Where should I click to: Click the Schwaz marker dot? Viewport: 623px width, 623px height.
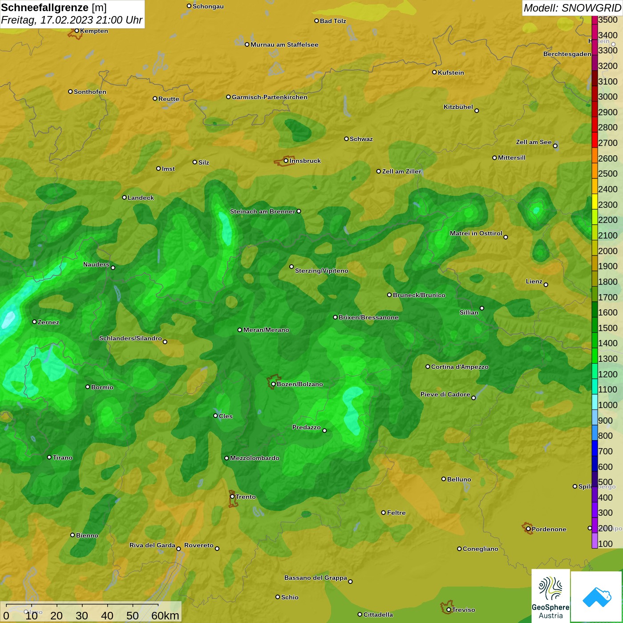[346, 139]
